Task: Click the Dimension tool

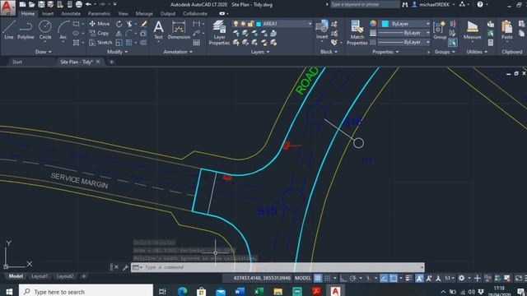Action: coord(179,30)
